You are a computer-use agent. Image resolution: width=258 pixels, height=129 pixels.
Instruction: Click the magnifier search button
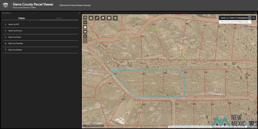point(253,18)
